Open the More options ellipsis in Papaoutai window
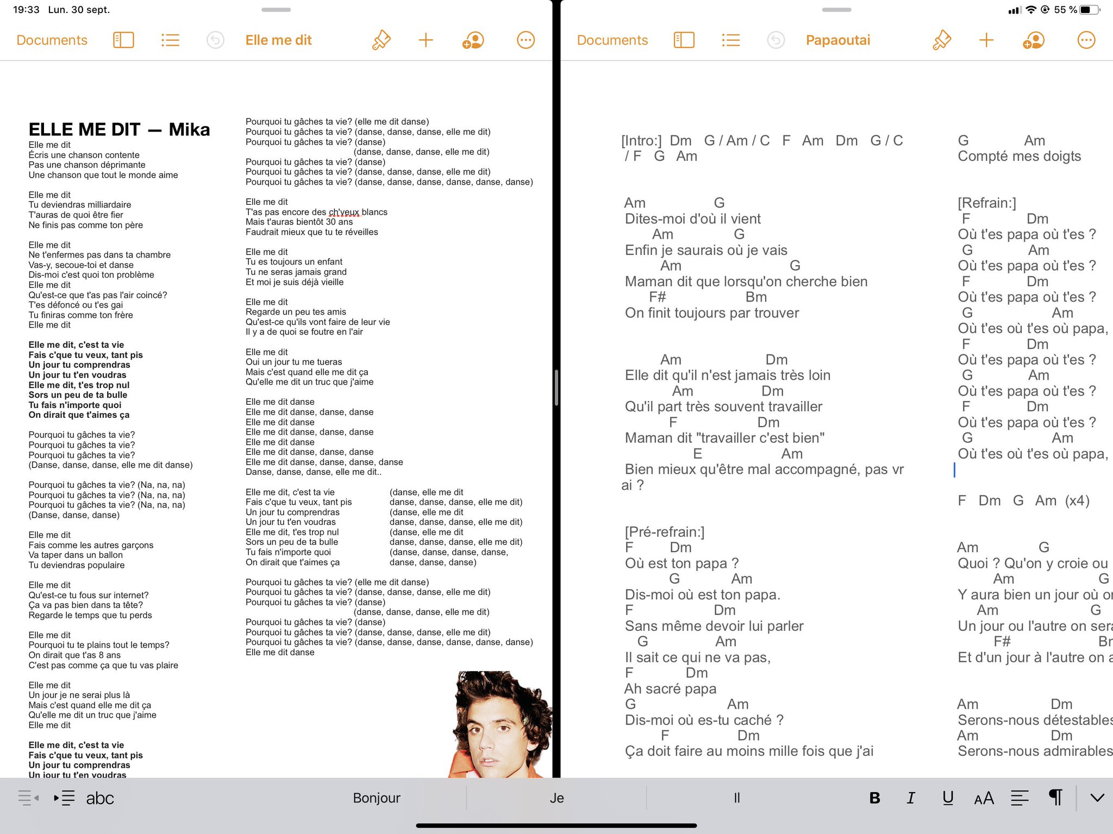The image size is (1113, 834). pyautogui.click(x=1086, y=40)
